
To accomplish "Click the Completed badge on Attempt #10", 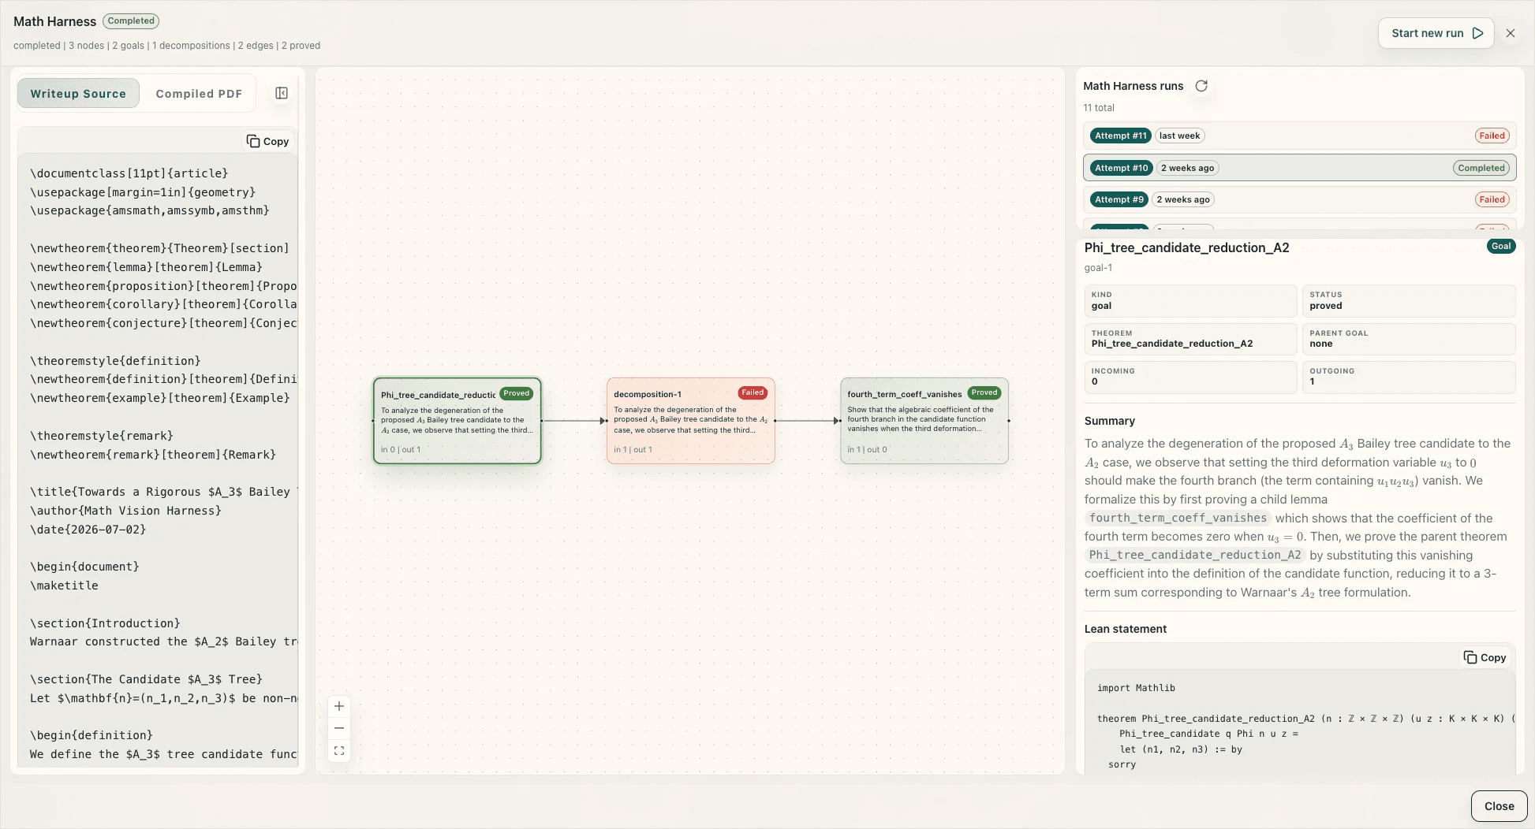I will [x=1481, y=168].
